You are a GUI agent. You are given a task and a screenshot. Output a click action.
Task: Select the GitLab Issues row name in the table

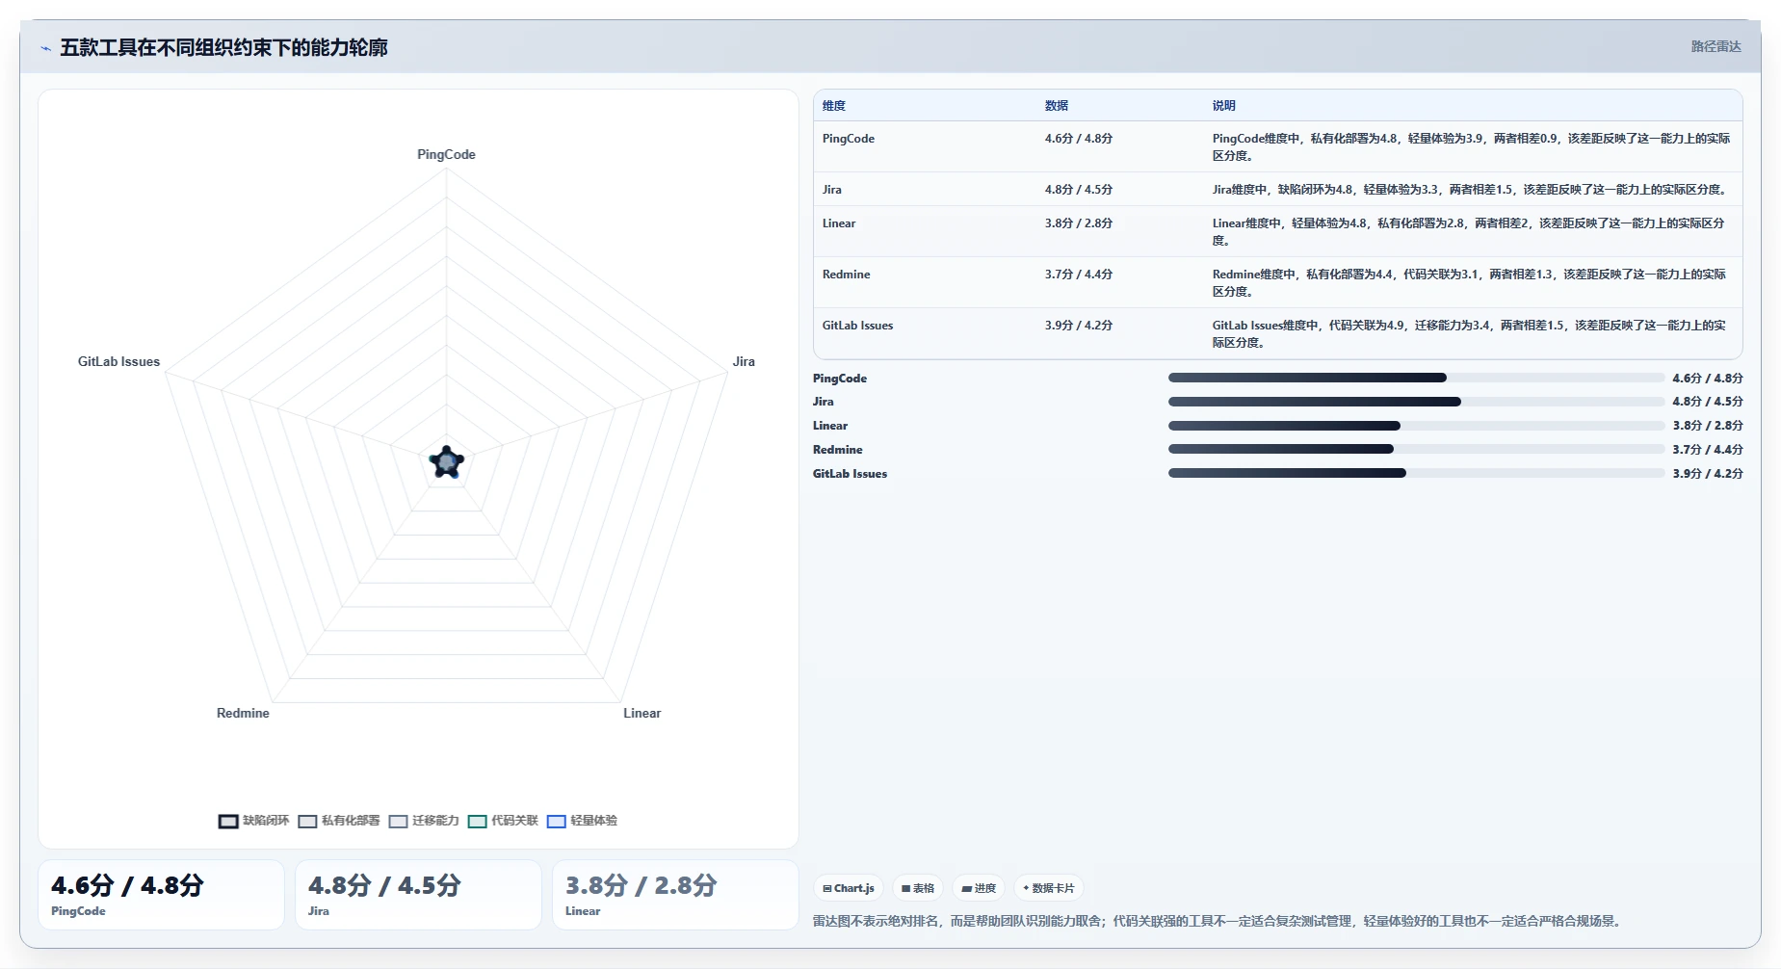tap(858, 326)
